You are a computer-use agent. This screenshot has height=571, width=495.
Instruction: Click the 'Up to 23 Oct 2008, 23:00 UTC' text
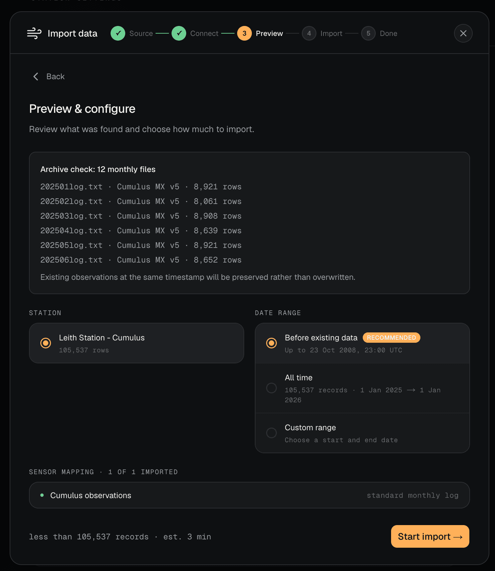343,350
